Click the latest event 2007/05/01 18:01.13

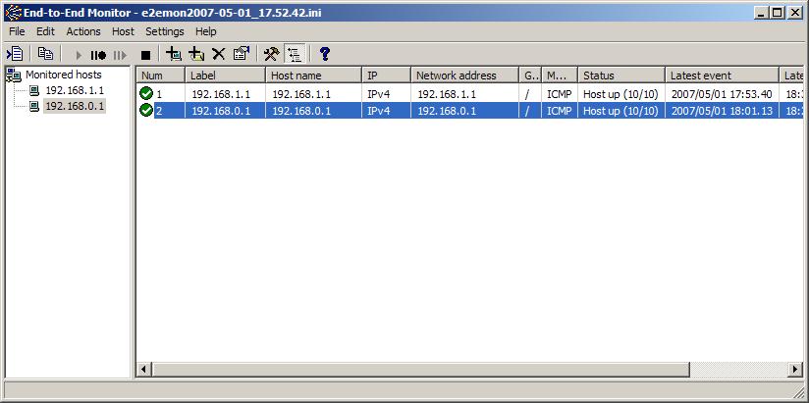(x=722, y=111)
